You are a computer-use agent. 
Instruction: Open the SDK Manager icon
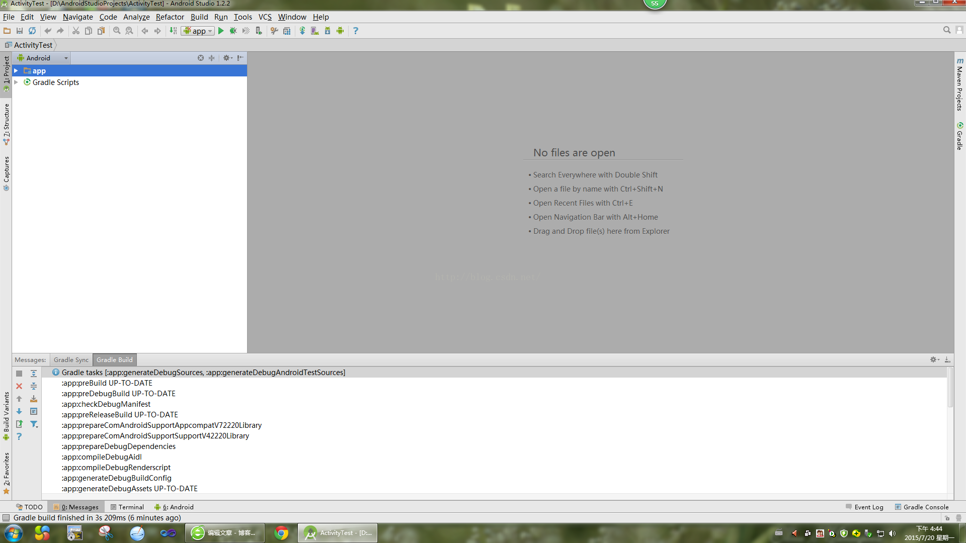pos(328,31)
